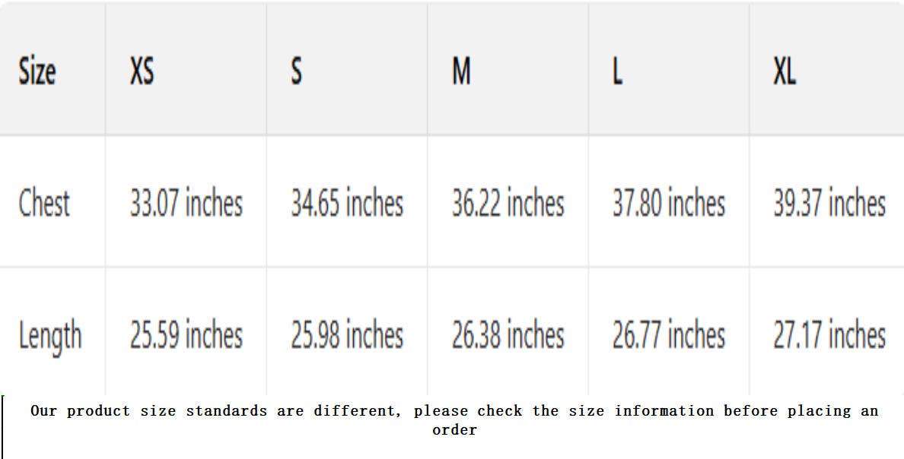Click the 26.77 inches length value
The width and height of the screenshot is (904, 459).
(669, 336)
